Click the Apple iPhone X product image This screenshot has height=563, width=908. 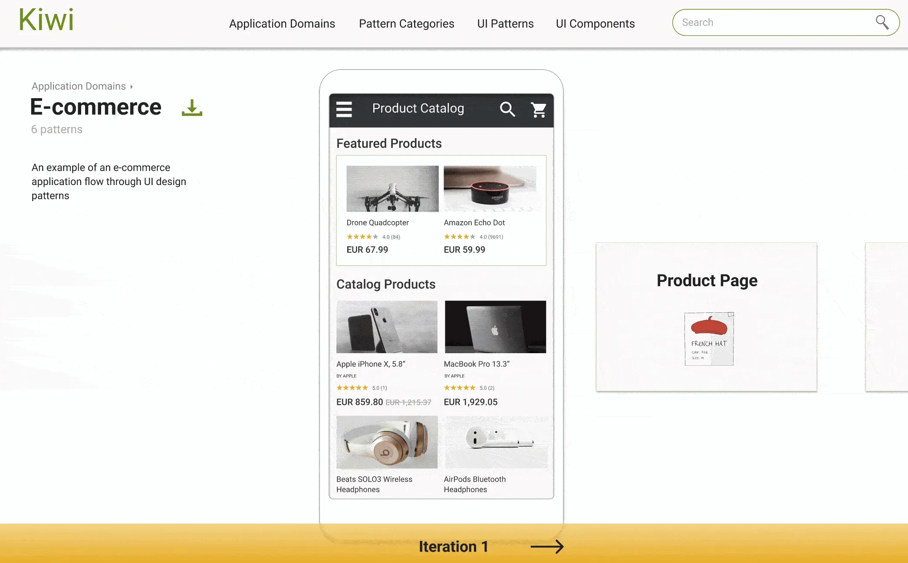387,327
